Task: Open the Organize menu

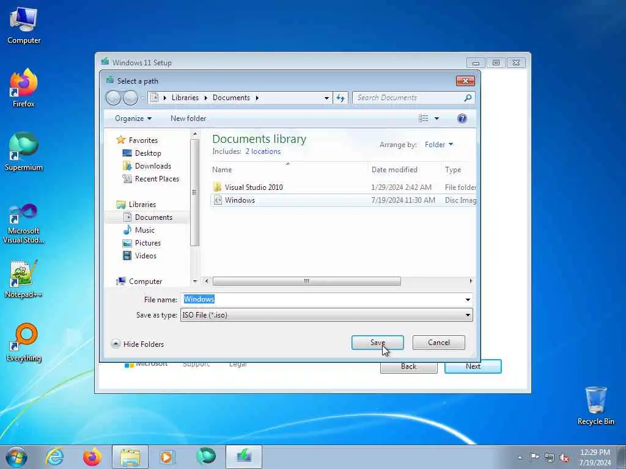Action: coord(133,118)
